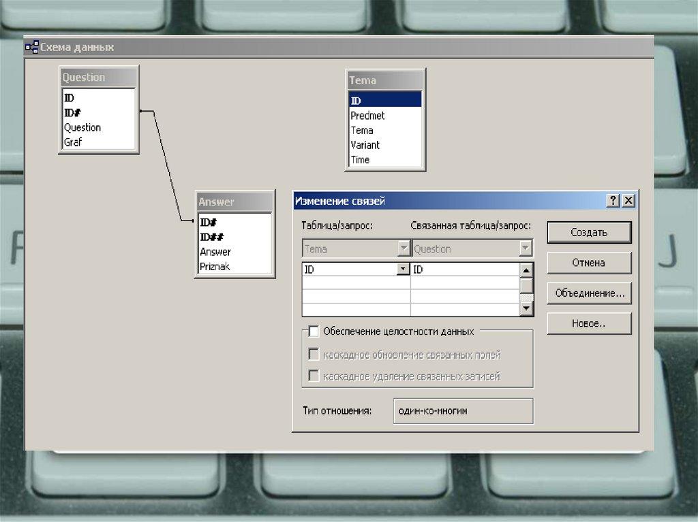This screenshot has width=698, height=522.
Task: Open Объединение... join settings
Action: (x=589, y=293)
